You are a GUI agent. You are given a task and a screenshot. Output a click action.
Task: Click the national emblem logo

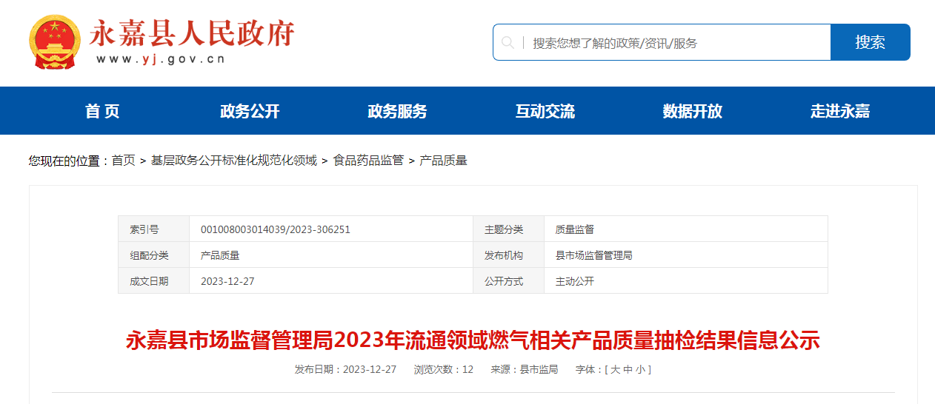[x=55, y=42]
